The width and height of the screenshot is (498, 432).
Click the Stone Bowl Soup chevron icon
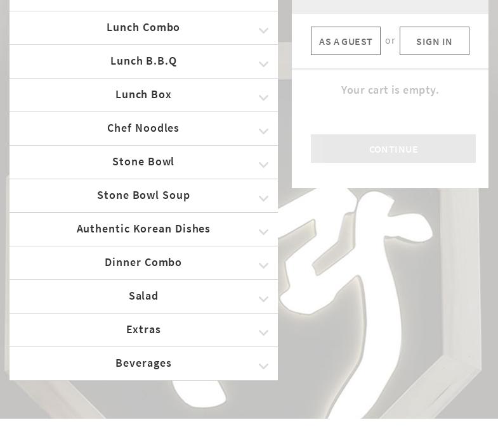pos(263,198)
